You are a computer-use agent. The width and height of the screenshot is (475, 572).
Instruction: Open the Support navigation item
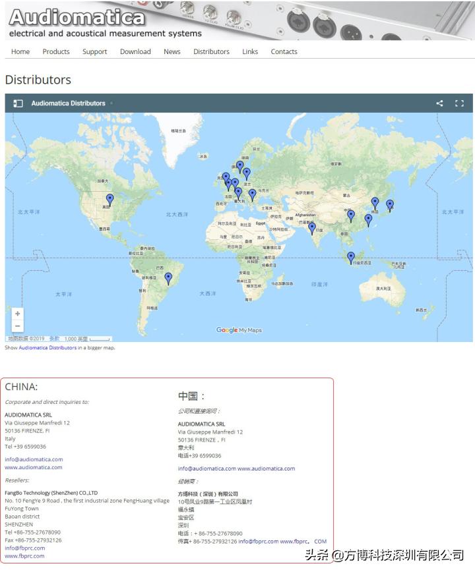pos(94,51)
